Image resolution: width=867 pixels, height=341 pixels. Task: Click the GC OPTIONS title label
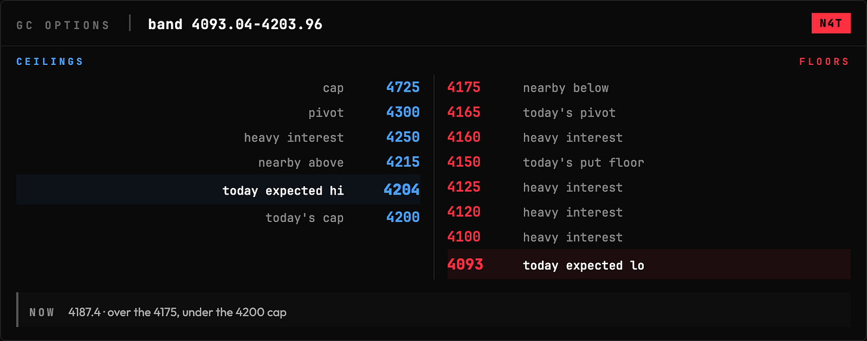63,25
